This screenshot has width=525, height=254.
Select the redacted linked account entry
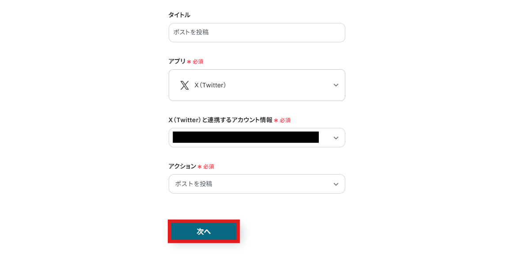[x=246, y=138]
